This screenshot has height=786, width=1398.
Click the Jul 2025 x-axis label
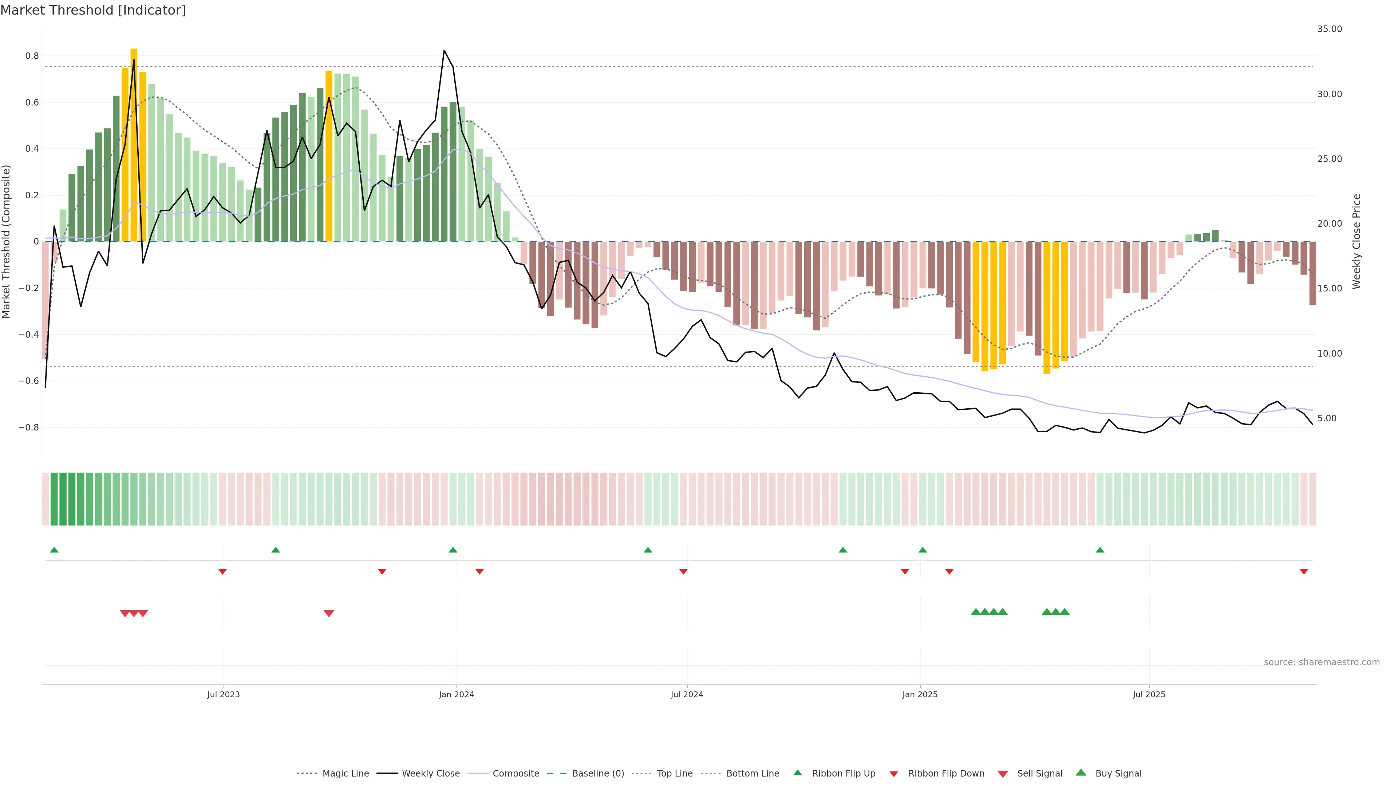[x=1149, y=694]
